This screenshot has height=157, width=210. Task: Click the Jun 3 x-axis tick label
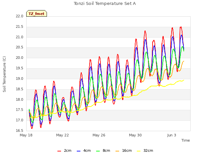[x=172, y=135]
